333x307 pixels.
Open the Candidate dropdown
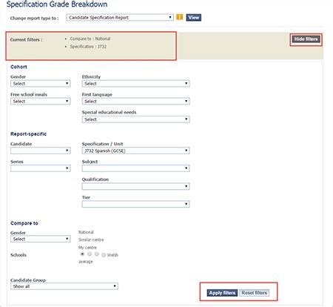tap(41, 151)
